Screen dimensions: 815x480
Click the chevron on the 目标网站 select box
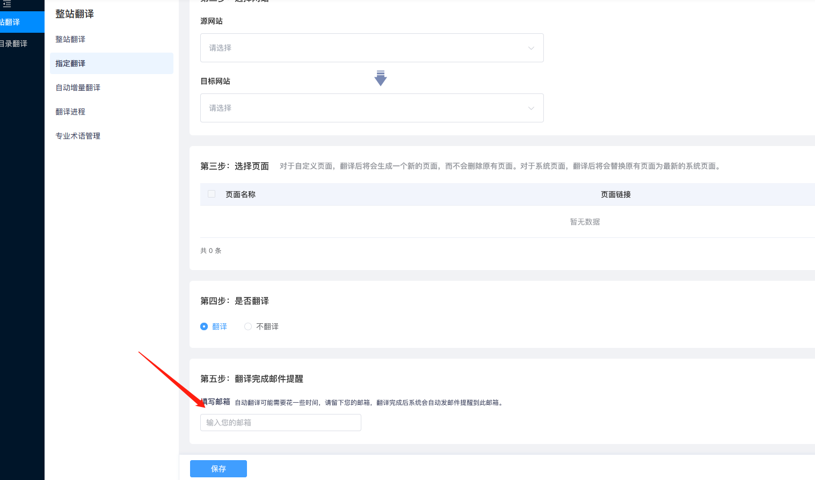(x=531, y=108)
